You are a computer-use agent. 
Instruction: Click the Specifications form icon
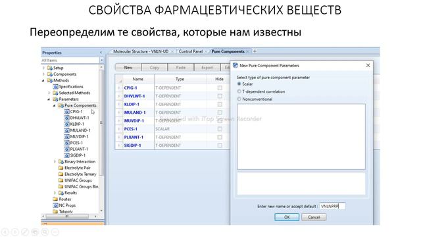55,86
